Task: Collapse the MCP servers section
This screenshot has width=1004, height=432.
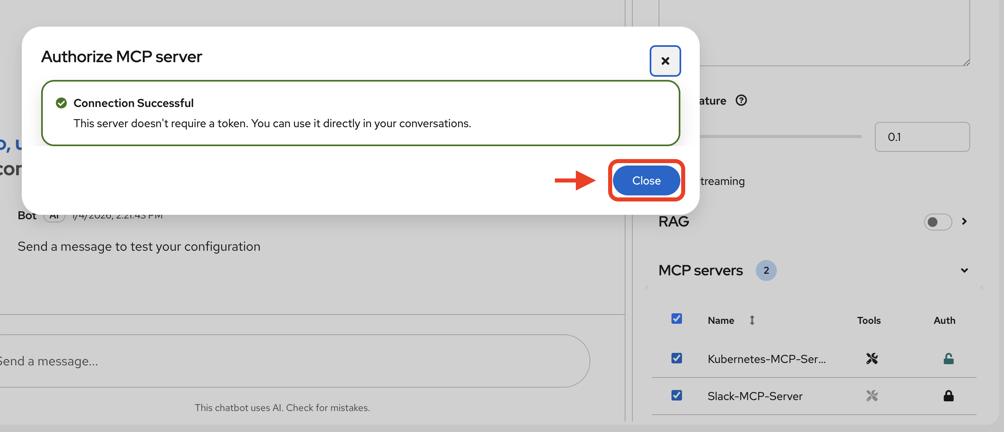Action: [964, 270]
